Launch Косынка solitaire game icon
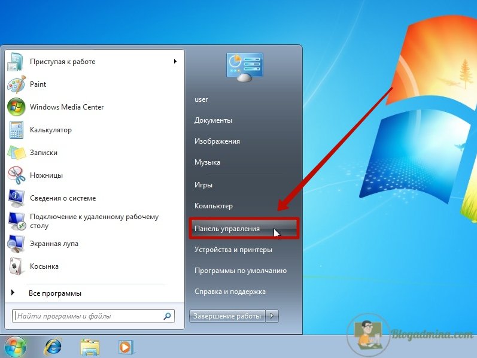 (16, 266)
